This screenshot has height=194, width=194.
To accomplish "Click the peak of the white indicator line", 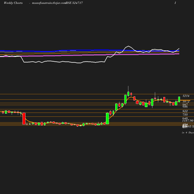I will pos(128,46).
